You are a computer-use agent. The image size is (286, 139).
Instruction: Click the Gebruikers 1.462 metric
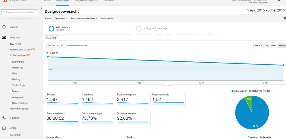click(x=98, y=99)
